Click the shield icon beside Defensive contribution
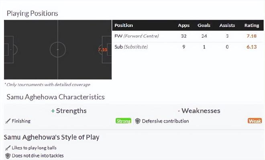Viewport: 265px width, 160px height. [x=138, y=121]
